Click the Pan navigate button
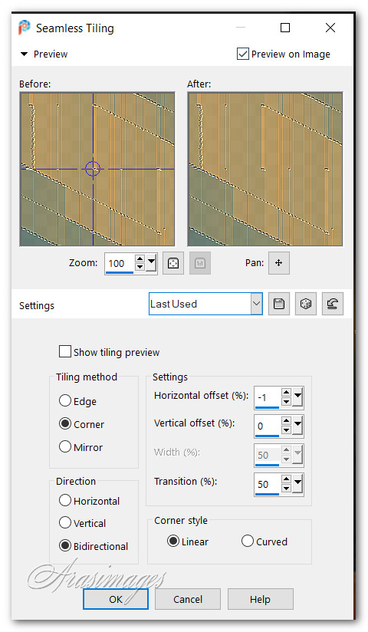The height and width of the screenshot is (632, 368). 278,263
